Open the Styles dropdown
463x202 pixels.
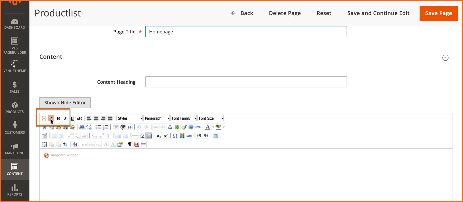click(130, 118)
